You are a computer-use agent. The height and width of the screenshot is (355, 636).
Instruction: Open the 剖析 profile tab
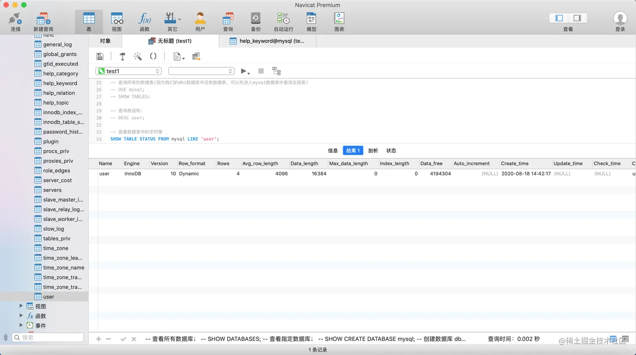[x=373, y=150]
